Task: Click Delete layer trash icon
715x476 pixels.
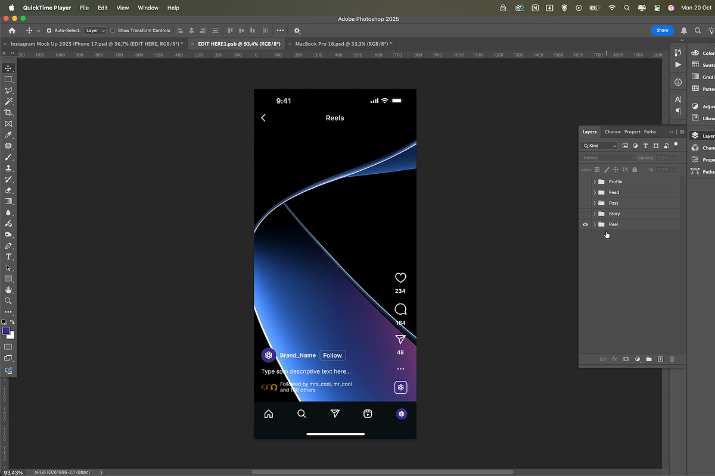Action: pos(672,359)
